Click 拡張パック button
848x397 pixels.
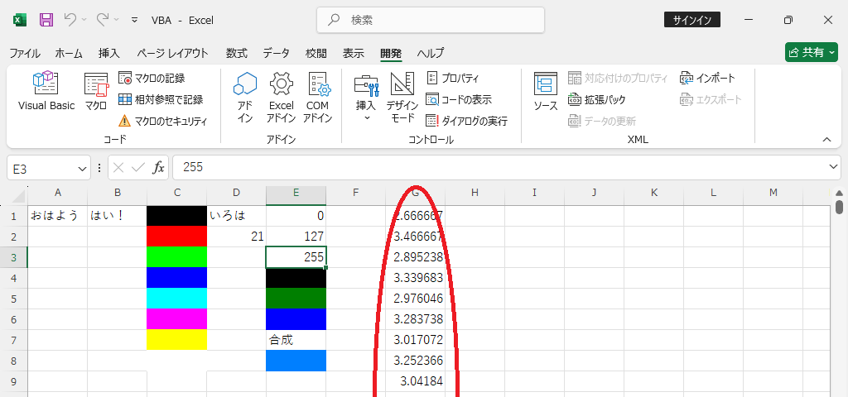click(597, 99)
